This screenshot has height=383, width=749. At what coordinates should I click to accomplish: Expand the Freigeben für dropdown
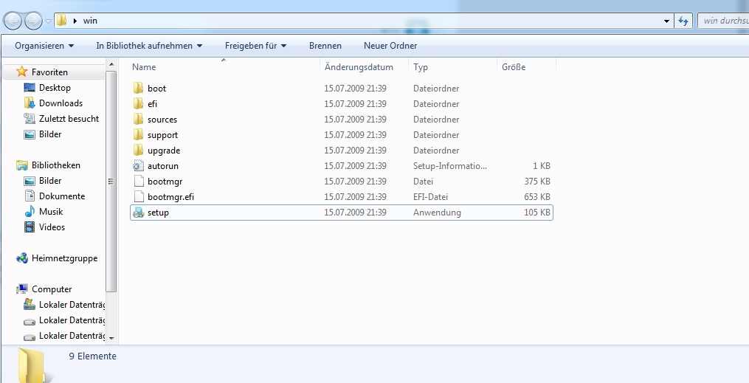[255, 46]
